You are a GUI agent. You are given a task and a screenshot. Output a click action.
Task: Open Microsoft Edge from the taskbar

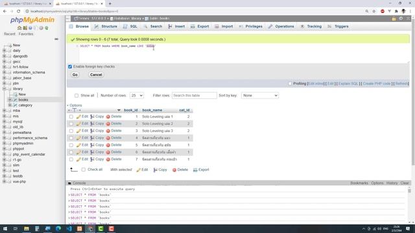point(58,228)
